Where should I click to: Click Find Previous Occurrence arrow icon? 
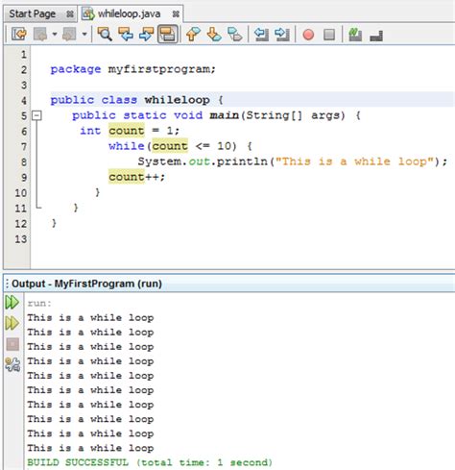point(126,34)
